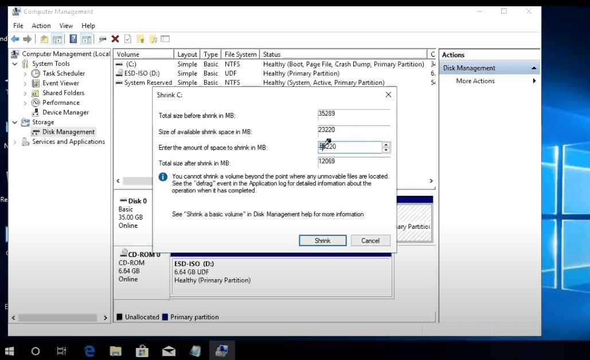
Task: Click Computer Management taskbar icon
Action: pos(222,351)
